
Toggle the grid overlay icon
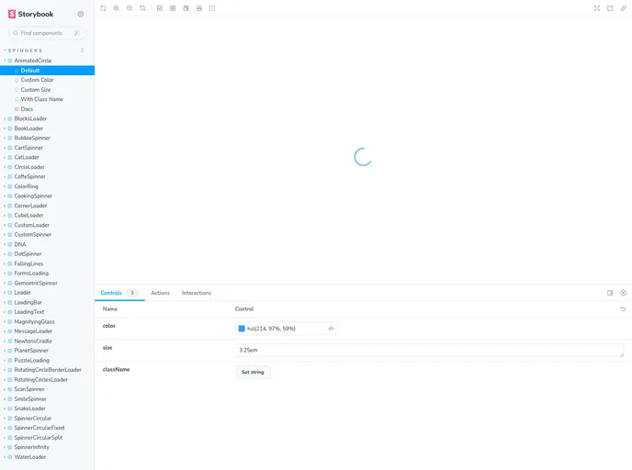click(x=173, y=8)
